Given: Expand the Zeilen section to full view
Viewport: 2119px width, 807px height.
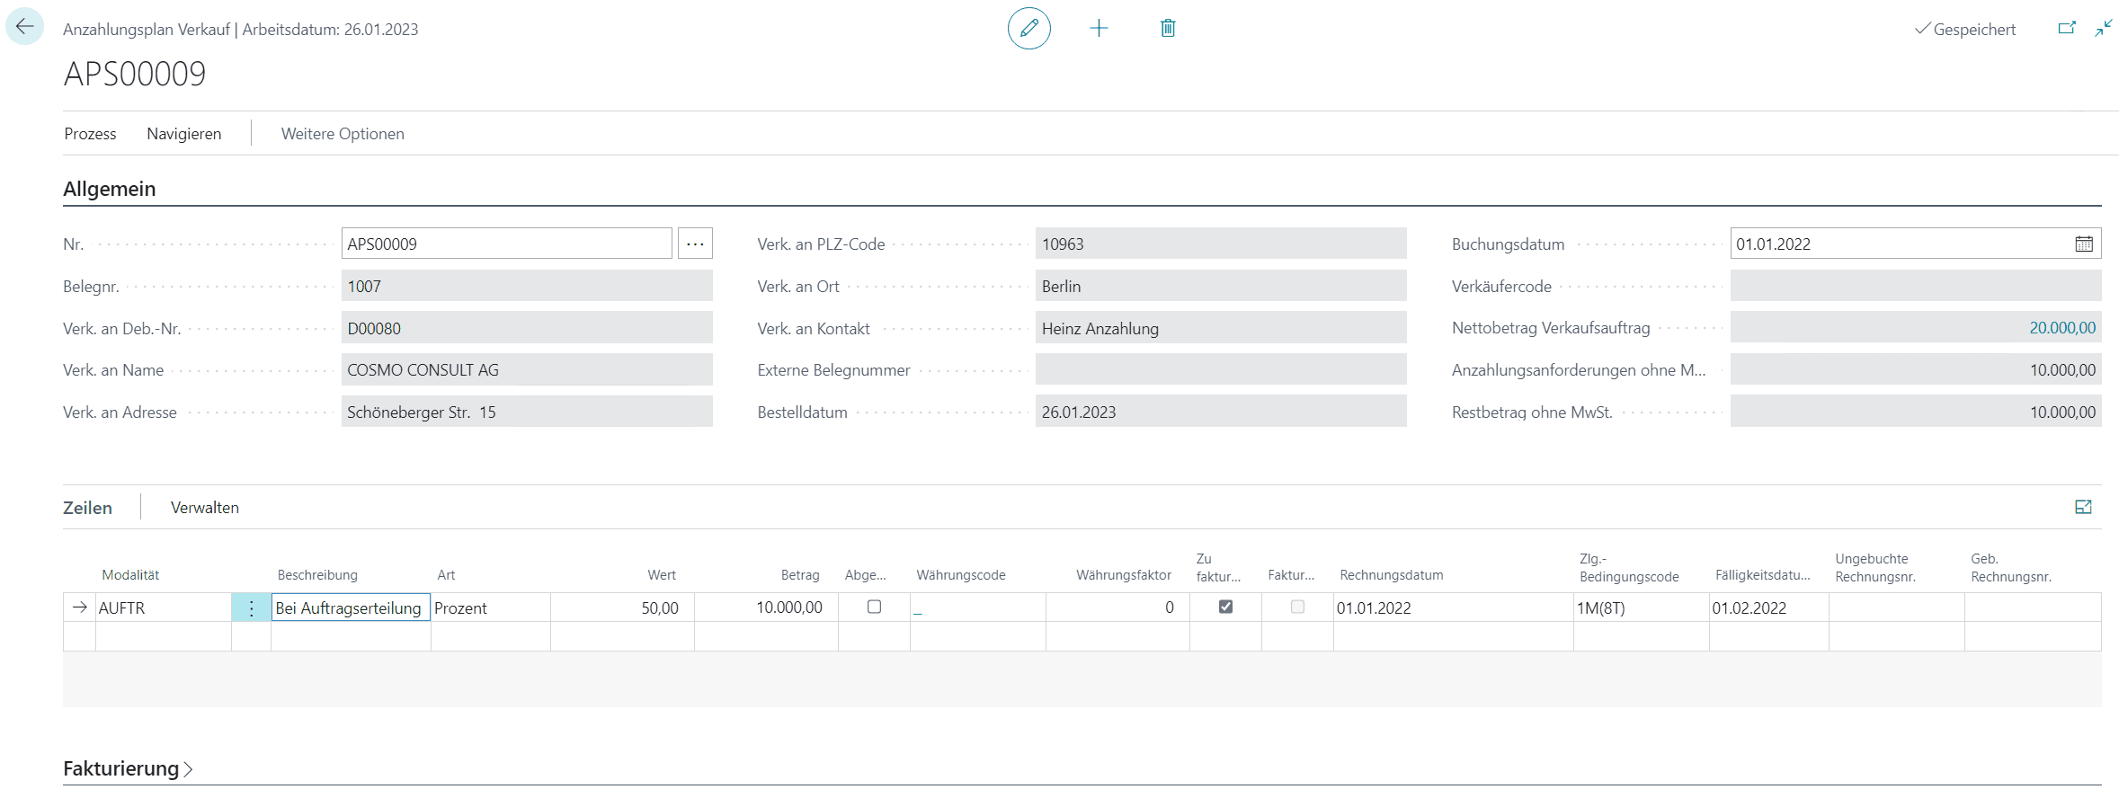Looking at the screenshot, I should (2083, 507).
